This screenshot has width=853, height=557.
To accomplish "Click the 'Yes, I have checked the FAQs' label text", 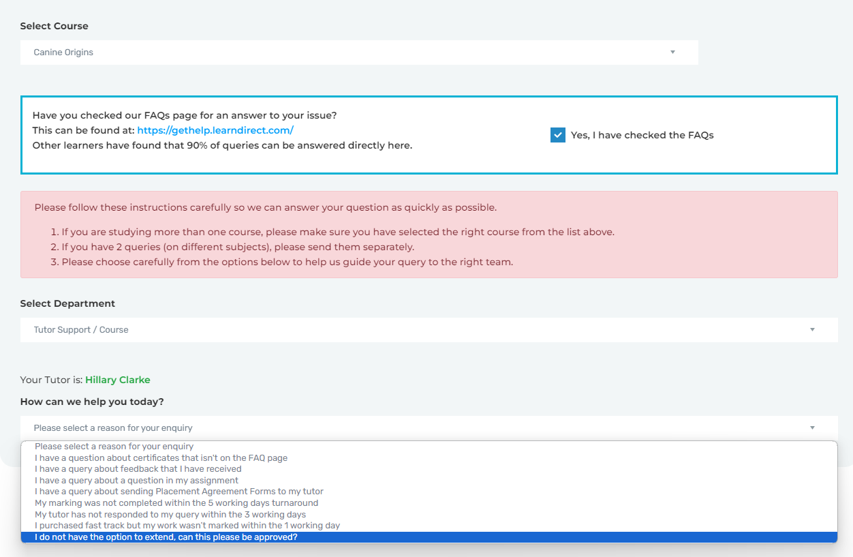I will click(x=642, y=135).
